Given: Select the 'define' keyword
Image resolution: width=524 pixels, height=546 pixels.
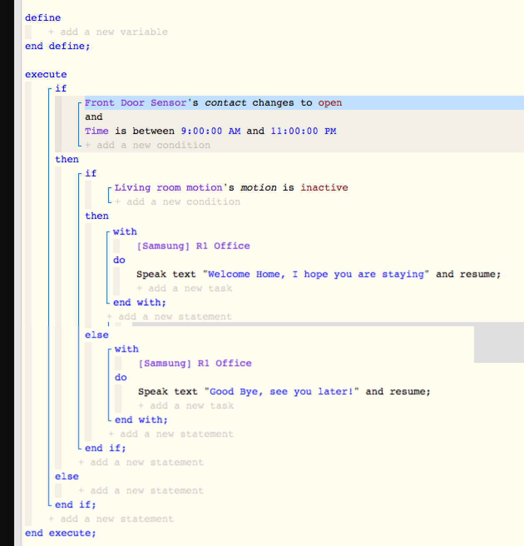Looking at the screenshot, I should 43,18.
